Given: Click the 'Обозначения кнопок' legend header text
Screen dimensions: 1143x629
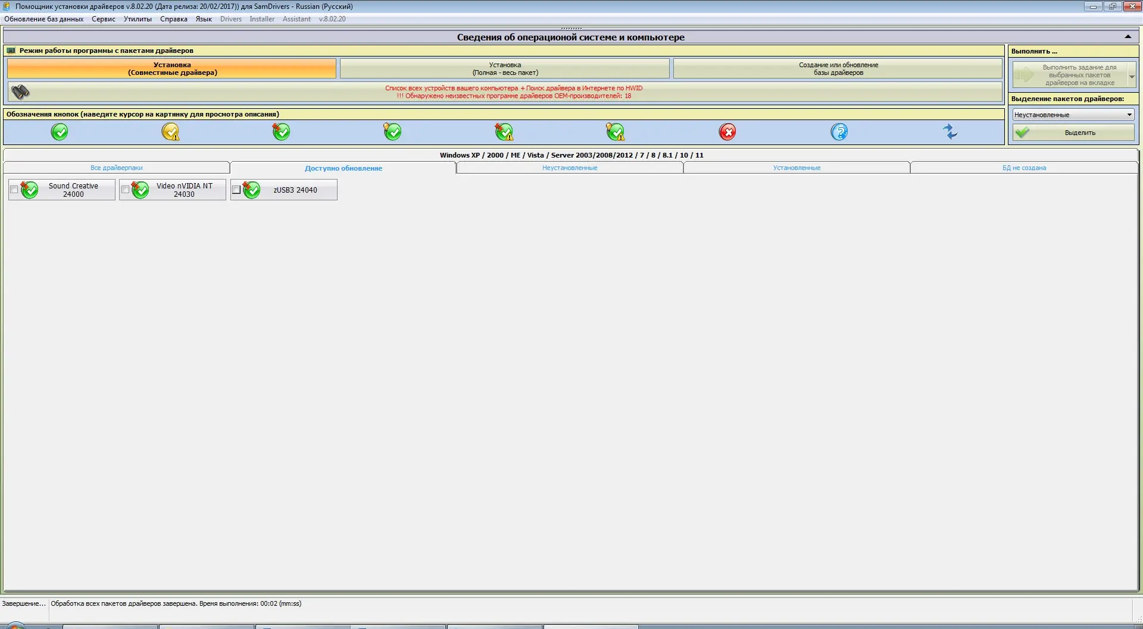Looking at the screenshot, I should (x=143, y=114).
